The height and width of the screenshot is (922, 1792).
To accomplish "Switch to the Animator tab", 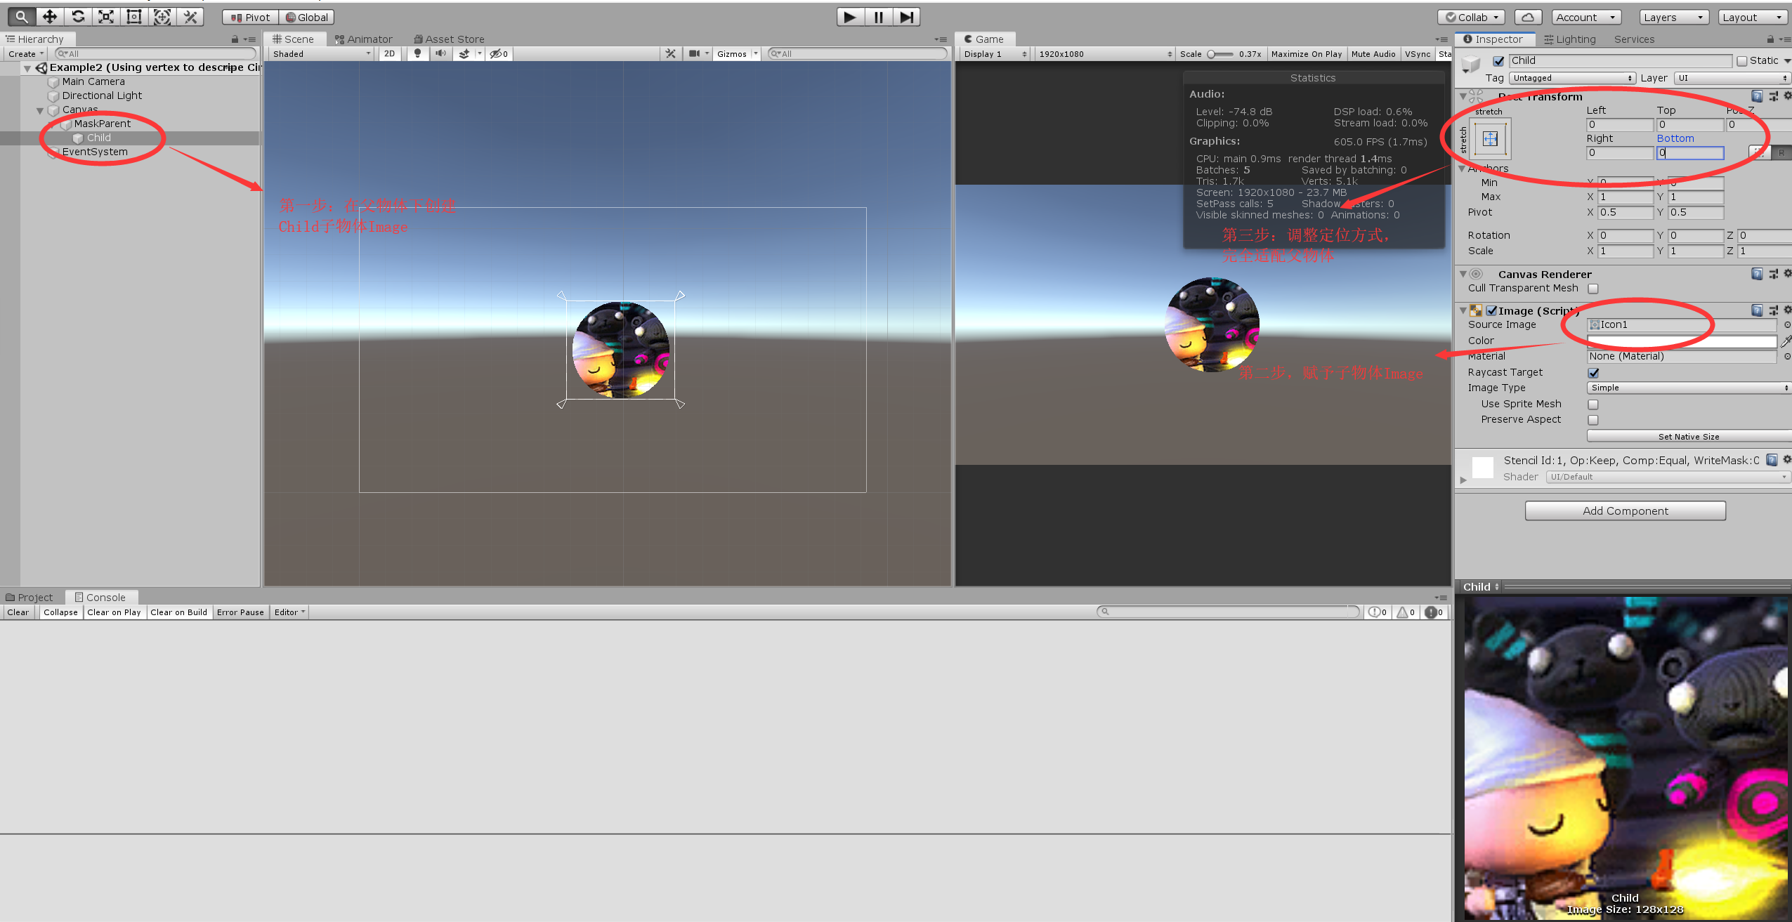I will [x=364, y=39].
